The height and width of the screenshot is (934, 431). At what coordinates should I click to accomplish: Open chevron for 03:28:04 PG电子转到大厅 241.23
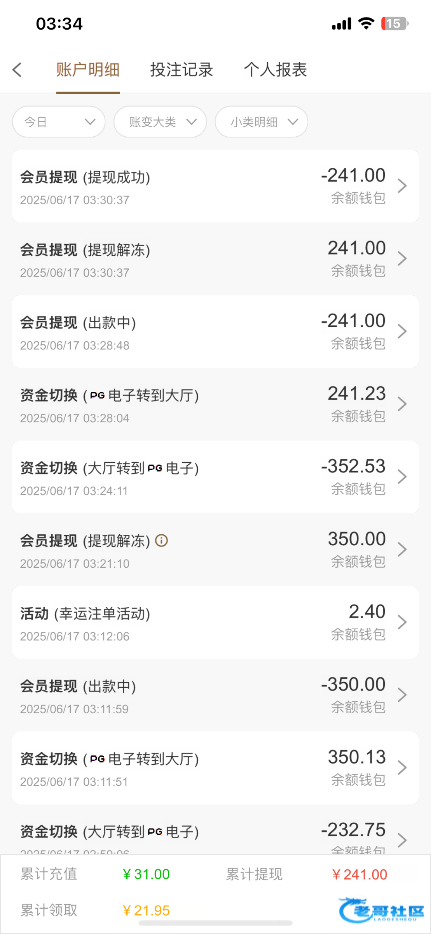(x=402, y=404)
